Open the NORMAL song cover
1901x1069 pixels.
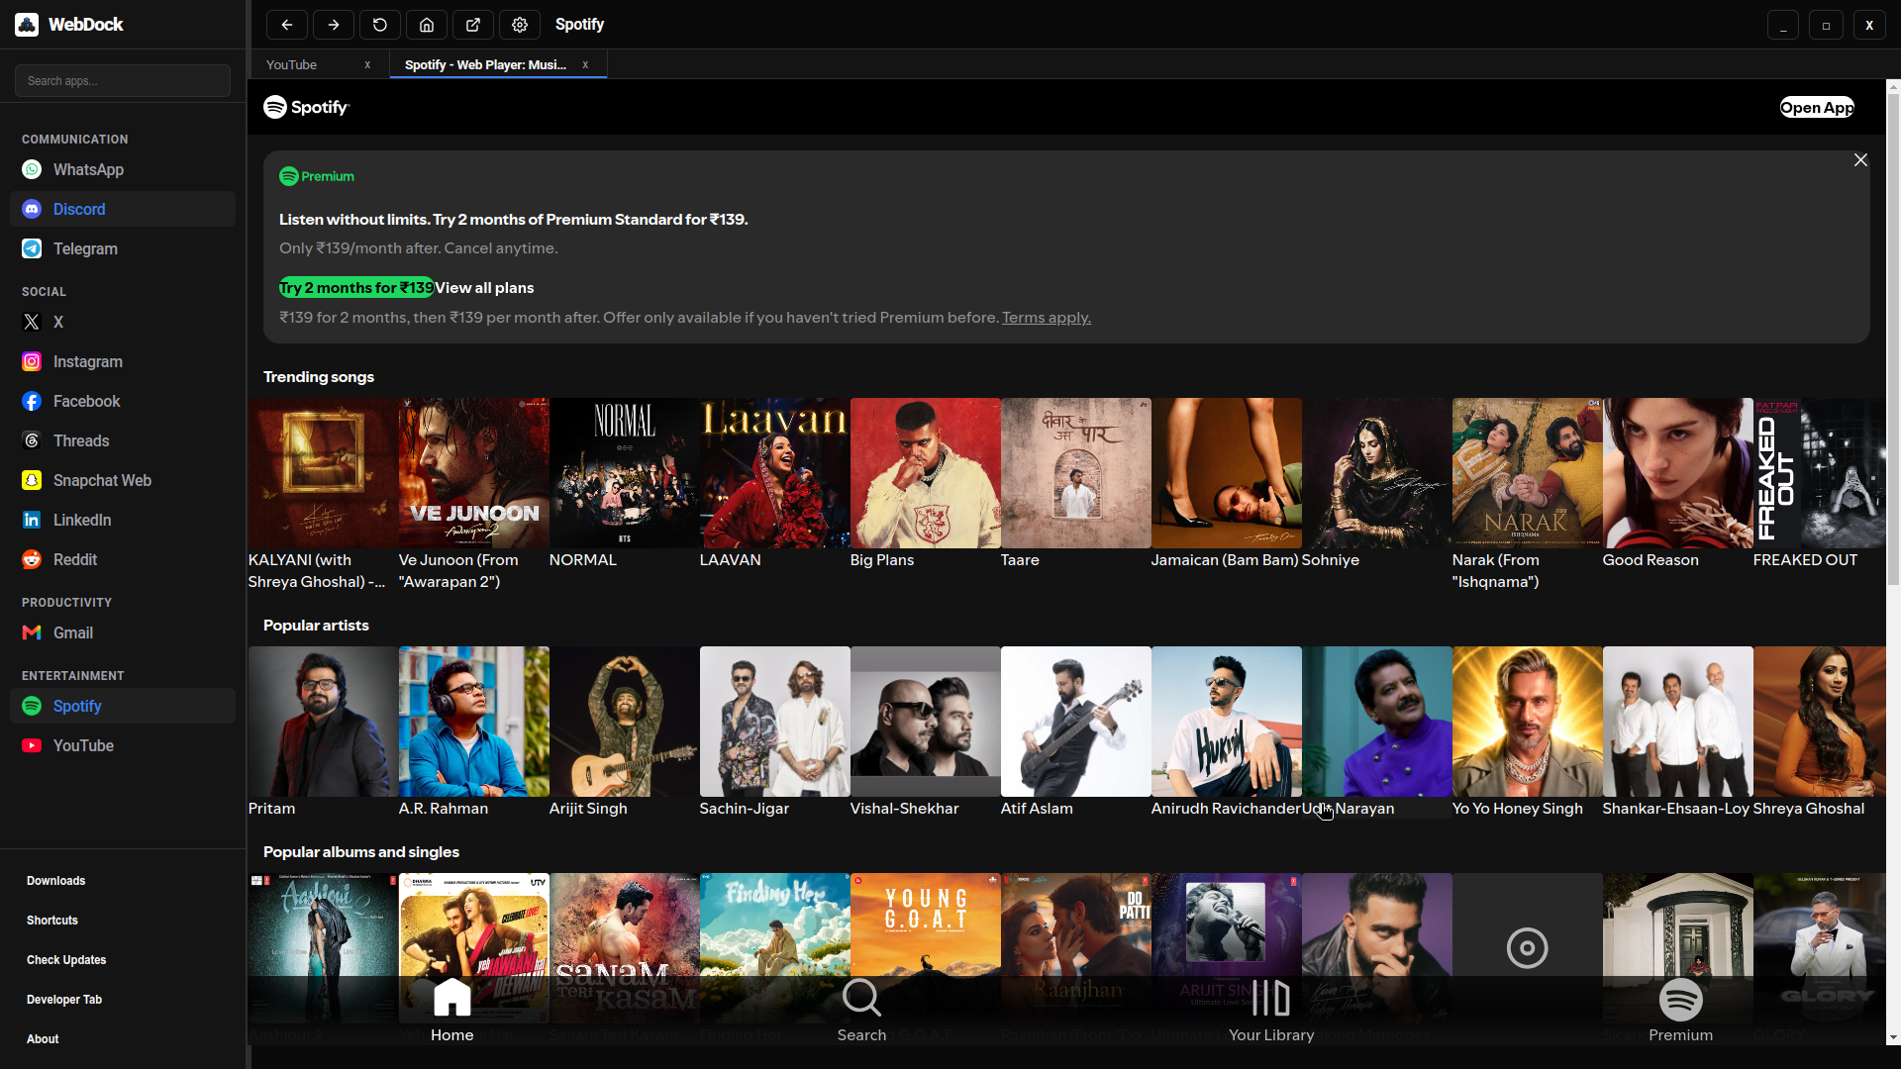624,473
